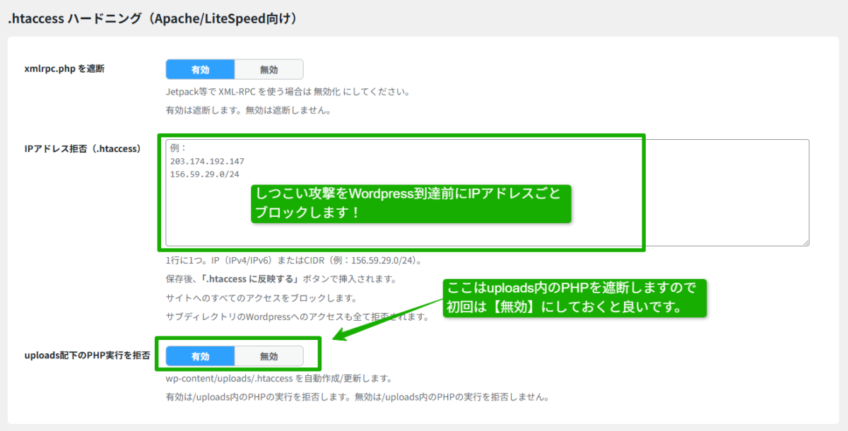Enable the xmlrpc.php を遮断 option (有効)
Screen dimensions: 848x431
coord(200,69)
